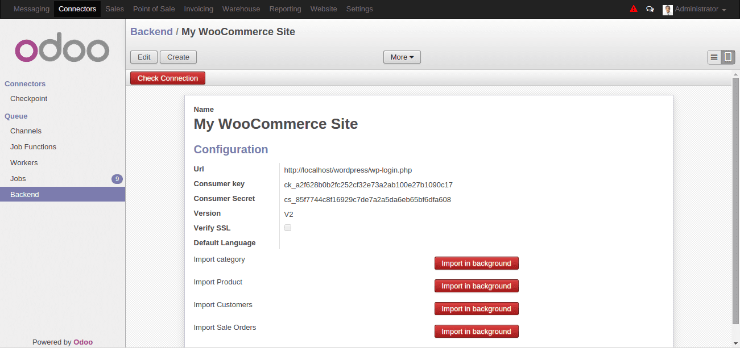The image size is (740, 348).
Task: Import Sale Orders in background
Action: pyautogui.click(x=477, y=332)
